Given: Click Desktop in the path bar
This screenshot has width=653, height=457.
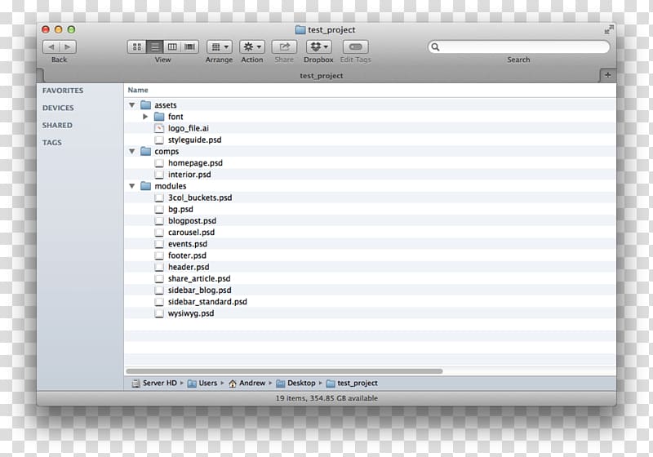Looking at the screenshot, I should click(301, 383).
